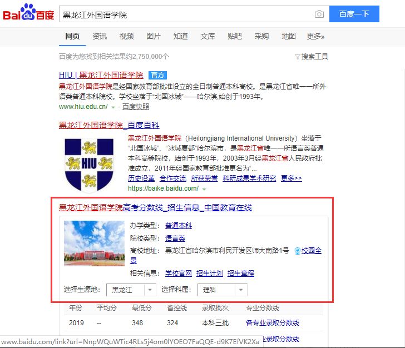Image resolution: width=405 pixels, height=348 pixels.
Task: Open camera image search icon
Action: (319, 14)
